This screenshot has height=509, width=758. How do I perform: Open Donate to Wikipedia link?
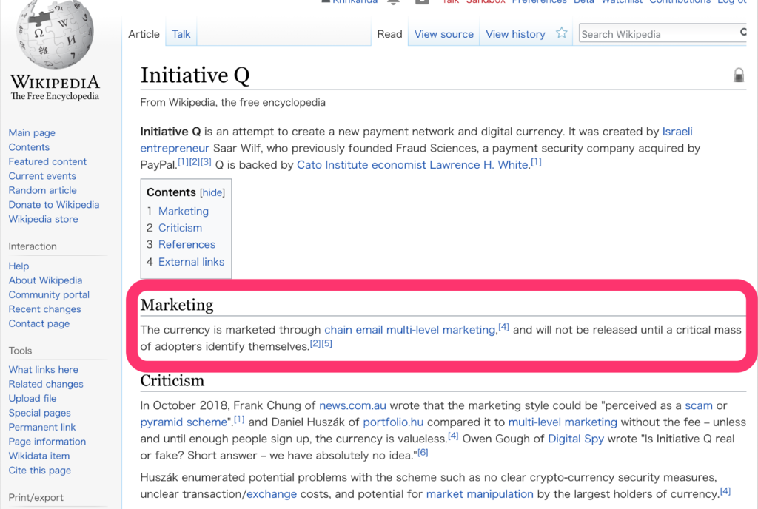pos(53,205)
